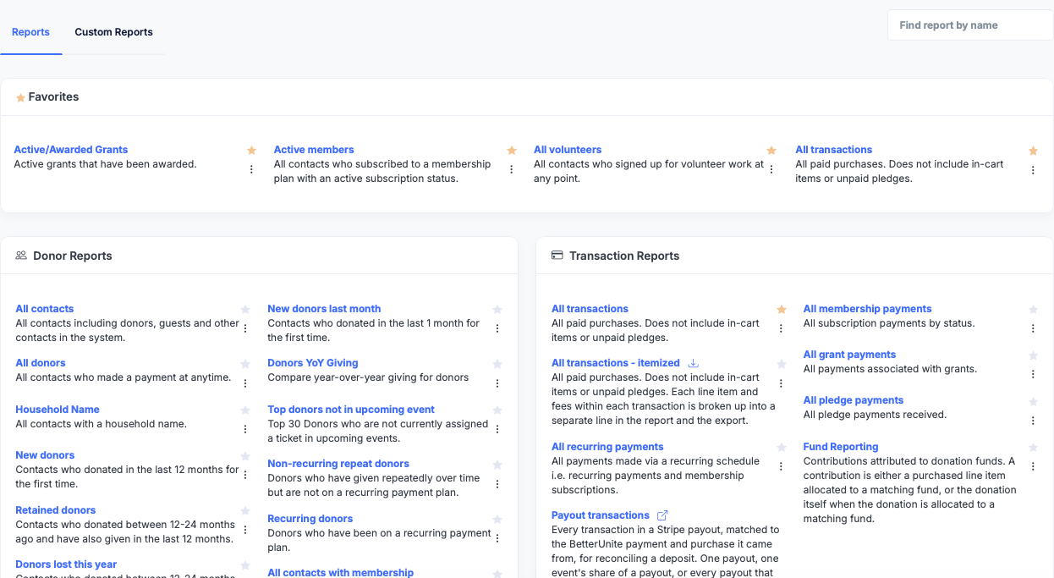Click the three-dot icon for Fund Reporting

1033,466
